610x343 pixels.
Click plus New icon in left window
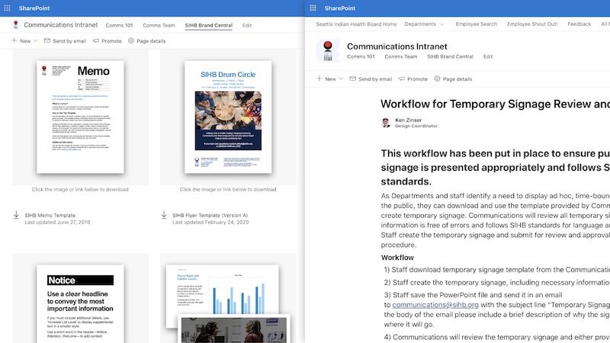click(x=14, y=40)
